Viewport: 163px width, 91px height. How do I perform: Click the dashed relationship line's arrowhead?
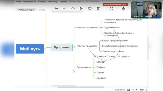(114, 31)
